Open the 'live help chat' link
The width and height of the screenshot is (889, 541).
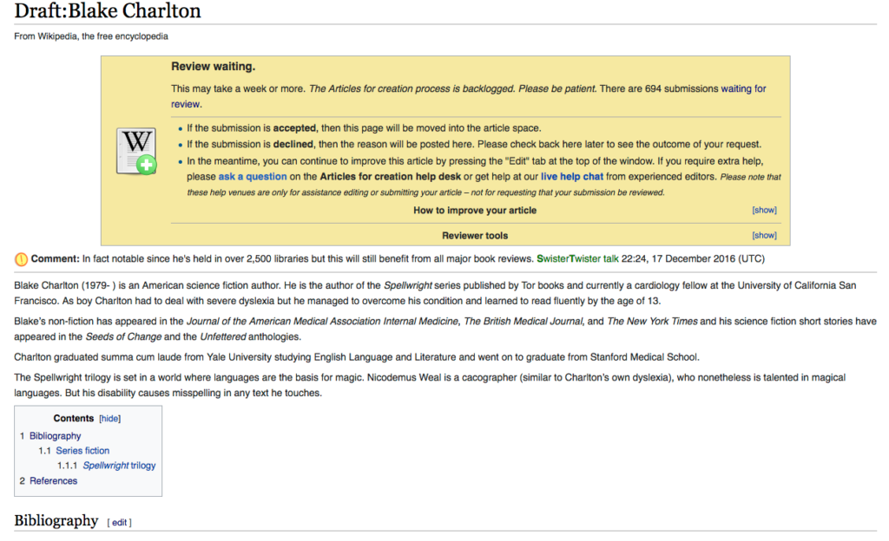click(571, 176)
